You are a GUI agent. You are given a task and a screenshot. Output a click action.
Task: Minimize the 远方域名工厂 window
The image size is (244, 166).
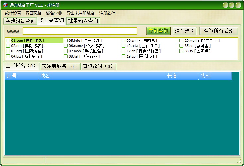(x=225, y=5)
